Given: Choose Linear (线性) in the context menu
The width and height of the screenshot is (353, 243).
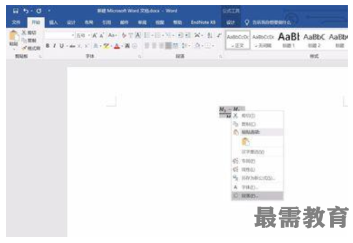Looking at the screenshot, I should [x=257, y=170].
